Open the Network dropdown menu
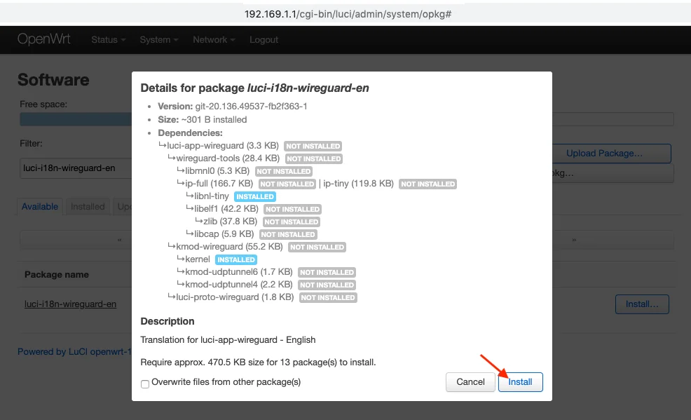Viewport: 691px width, 420px height. 214,40
